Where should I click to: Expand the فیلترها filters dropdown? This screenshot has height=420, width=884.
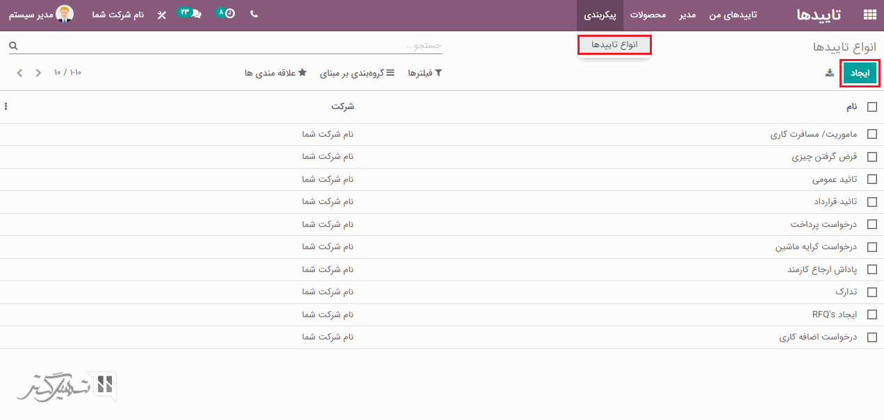point(425,73)
